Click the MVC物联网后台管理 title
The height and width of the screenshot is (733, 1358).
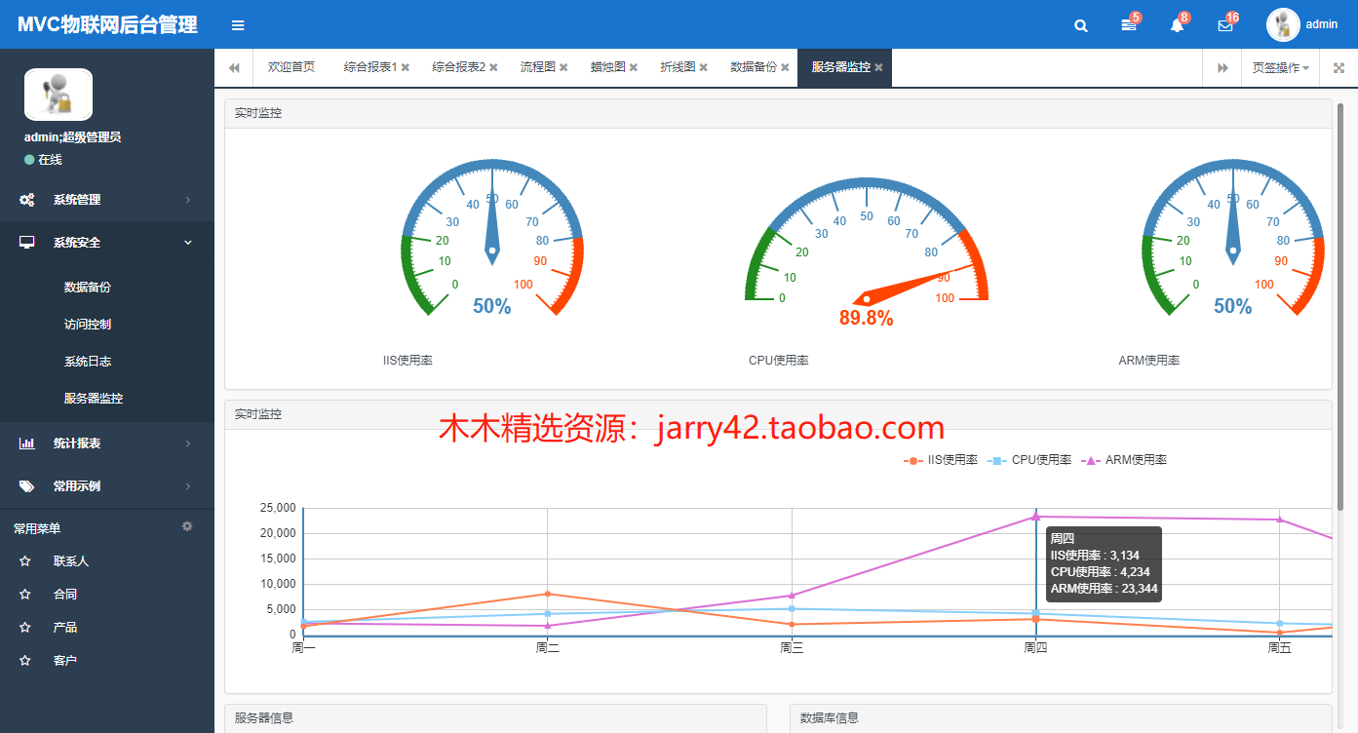pyautogui.click(x=107, y=25)
